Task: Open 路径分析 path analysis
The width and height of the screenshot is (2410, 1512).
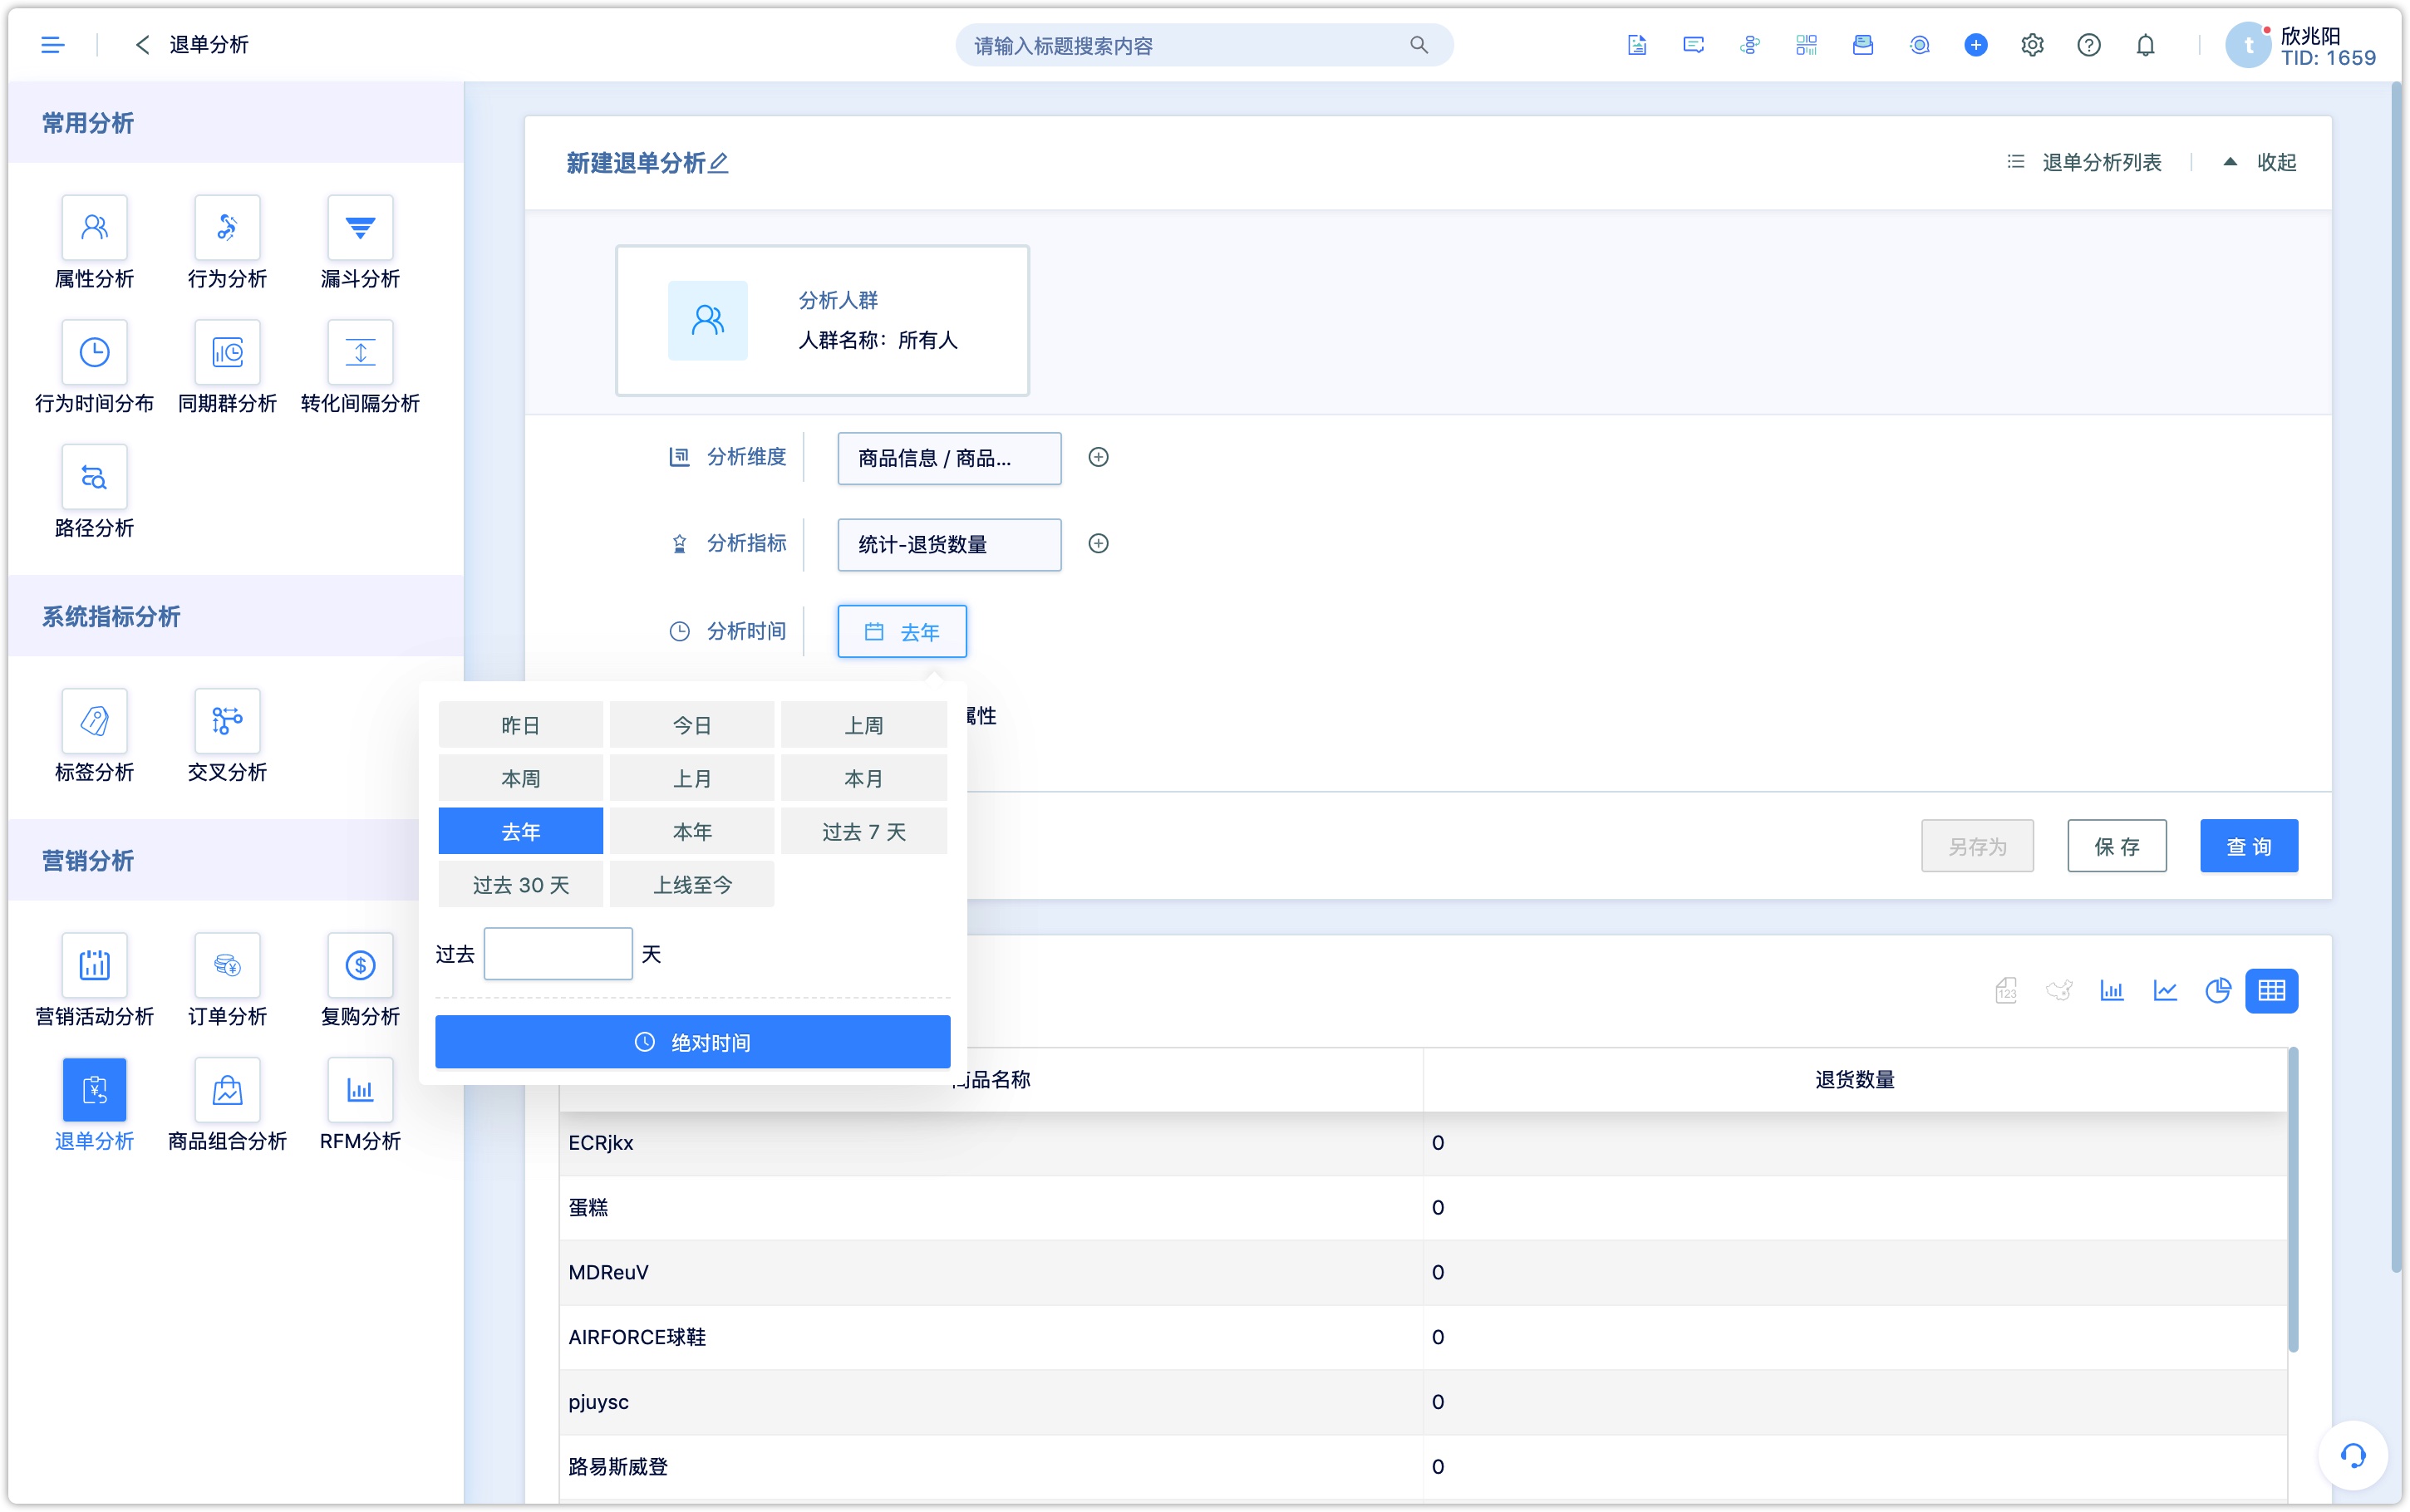Action: click(94, 493)
